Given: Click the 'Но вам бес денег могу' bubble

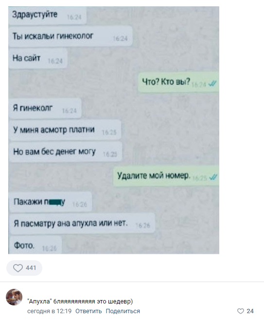Looking at the screenshot, I should coord(66,152).
